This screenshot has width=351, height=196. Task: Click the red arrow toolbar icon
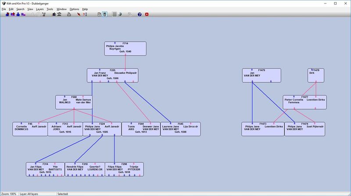click(78, 14)
